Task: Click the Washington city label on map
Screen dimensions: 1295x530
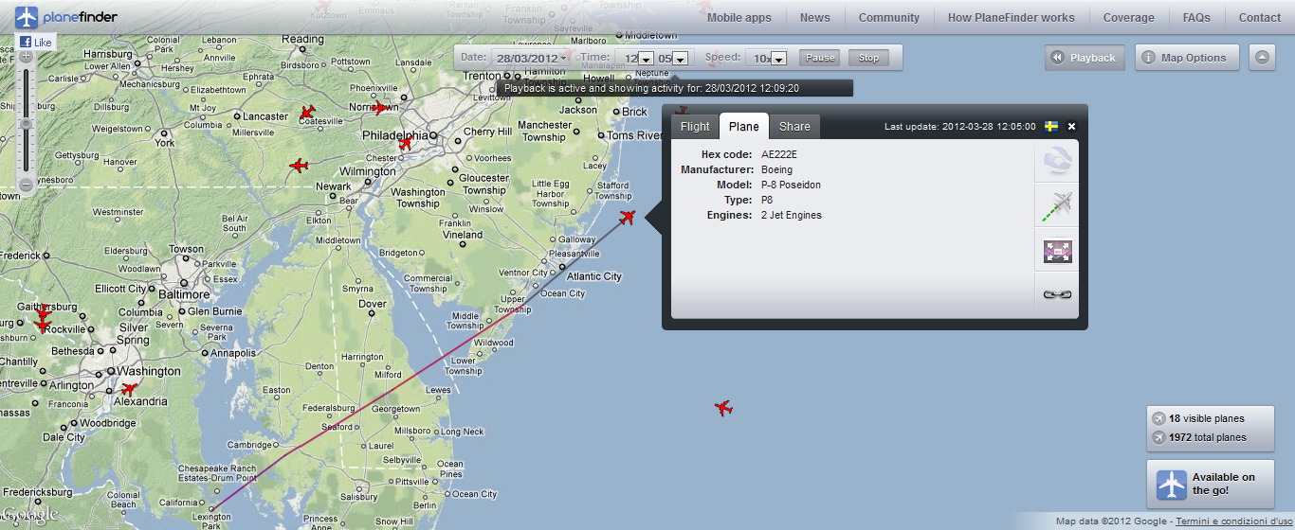Action: coord(150,371)
